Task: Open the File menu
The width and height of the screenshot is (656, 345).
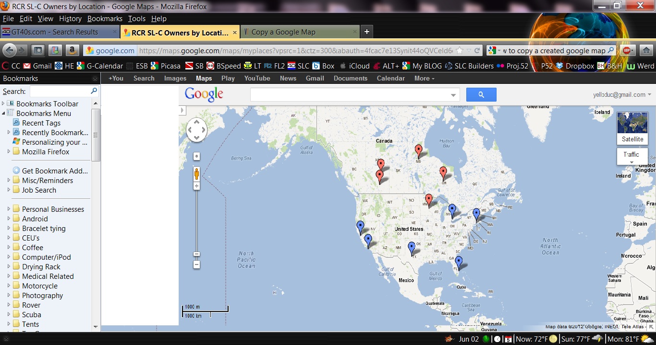Action: pyautogui.click(x=8, y=19)
